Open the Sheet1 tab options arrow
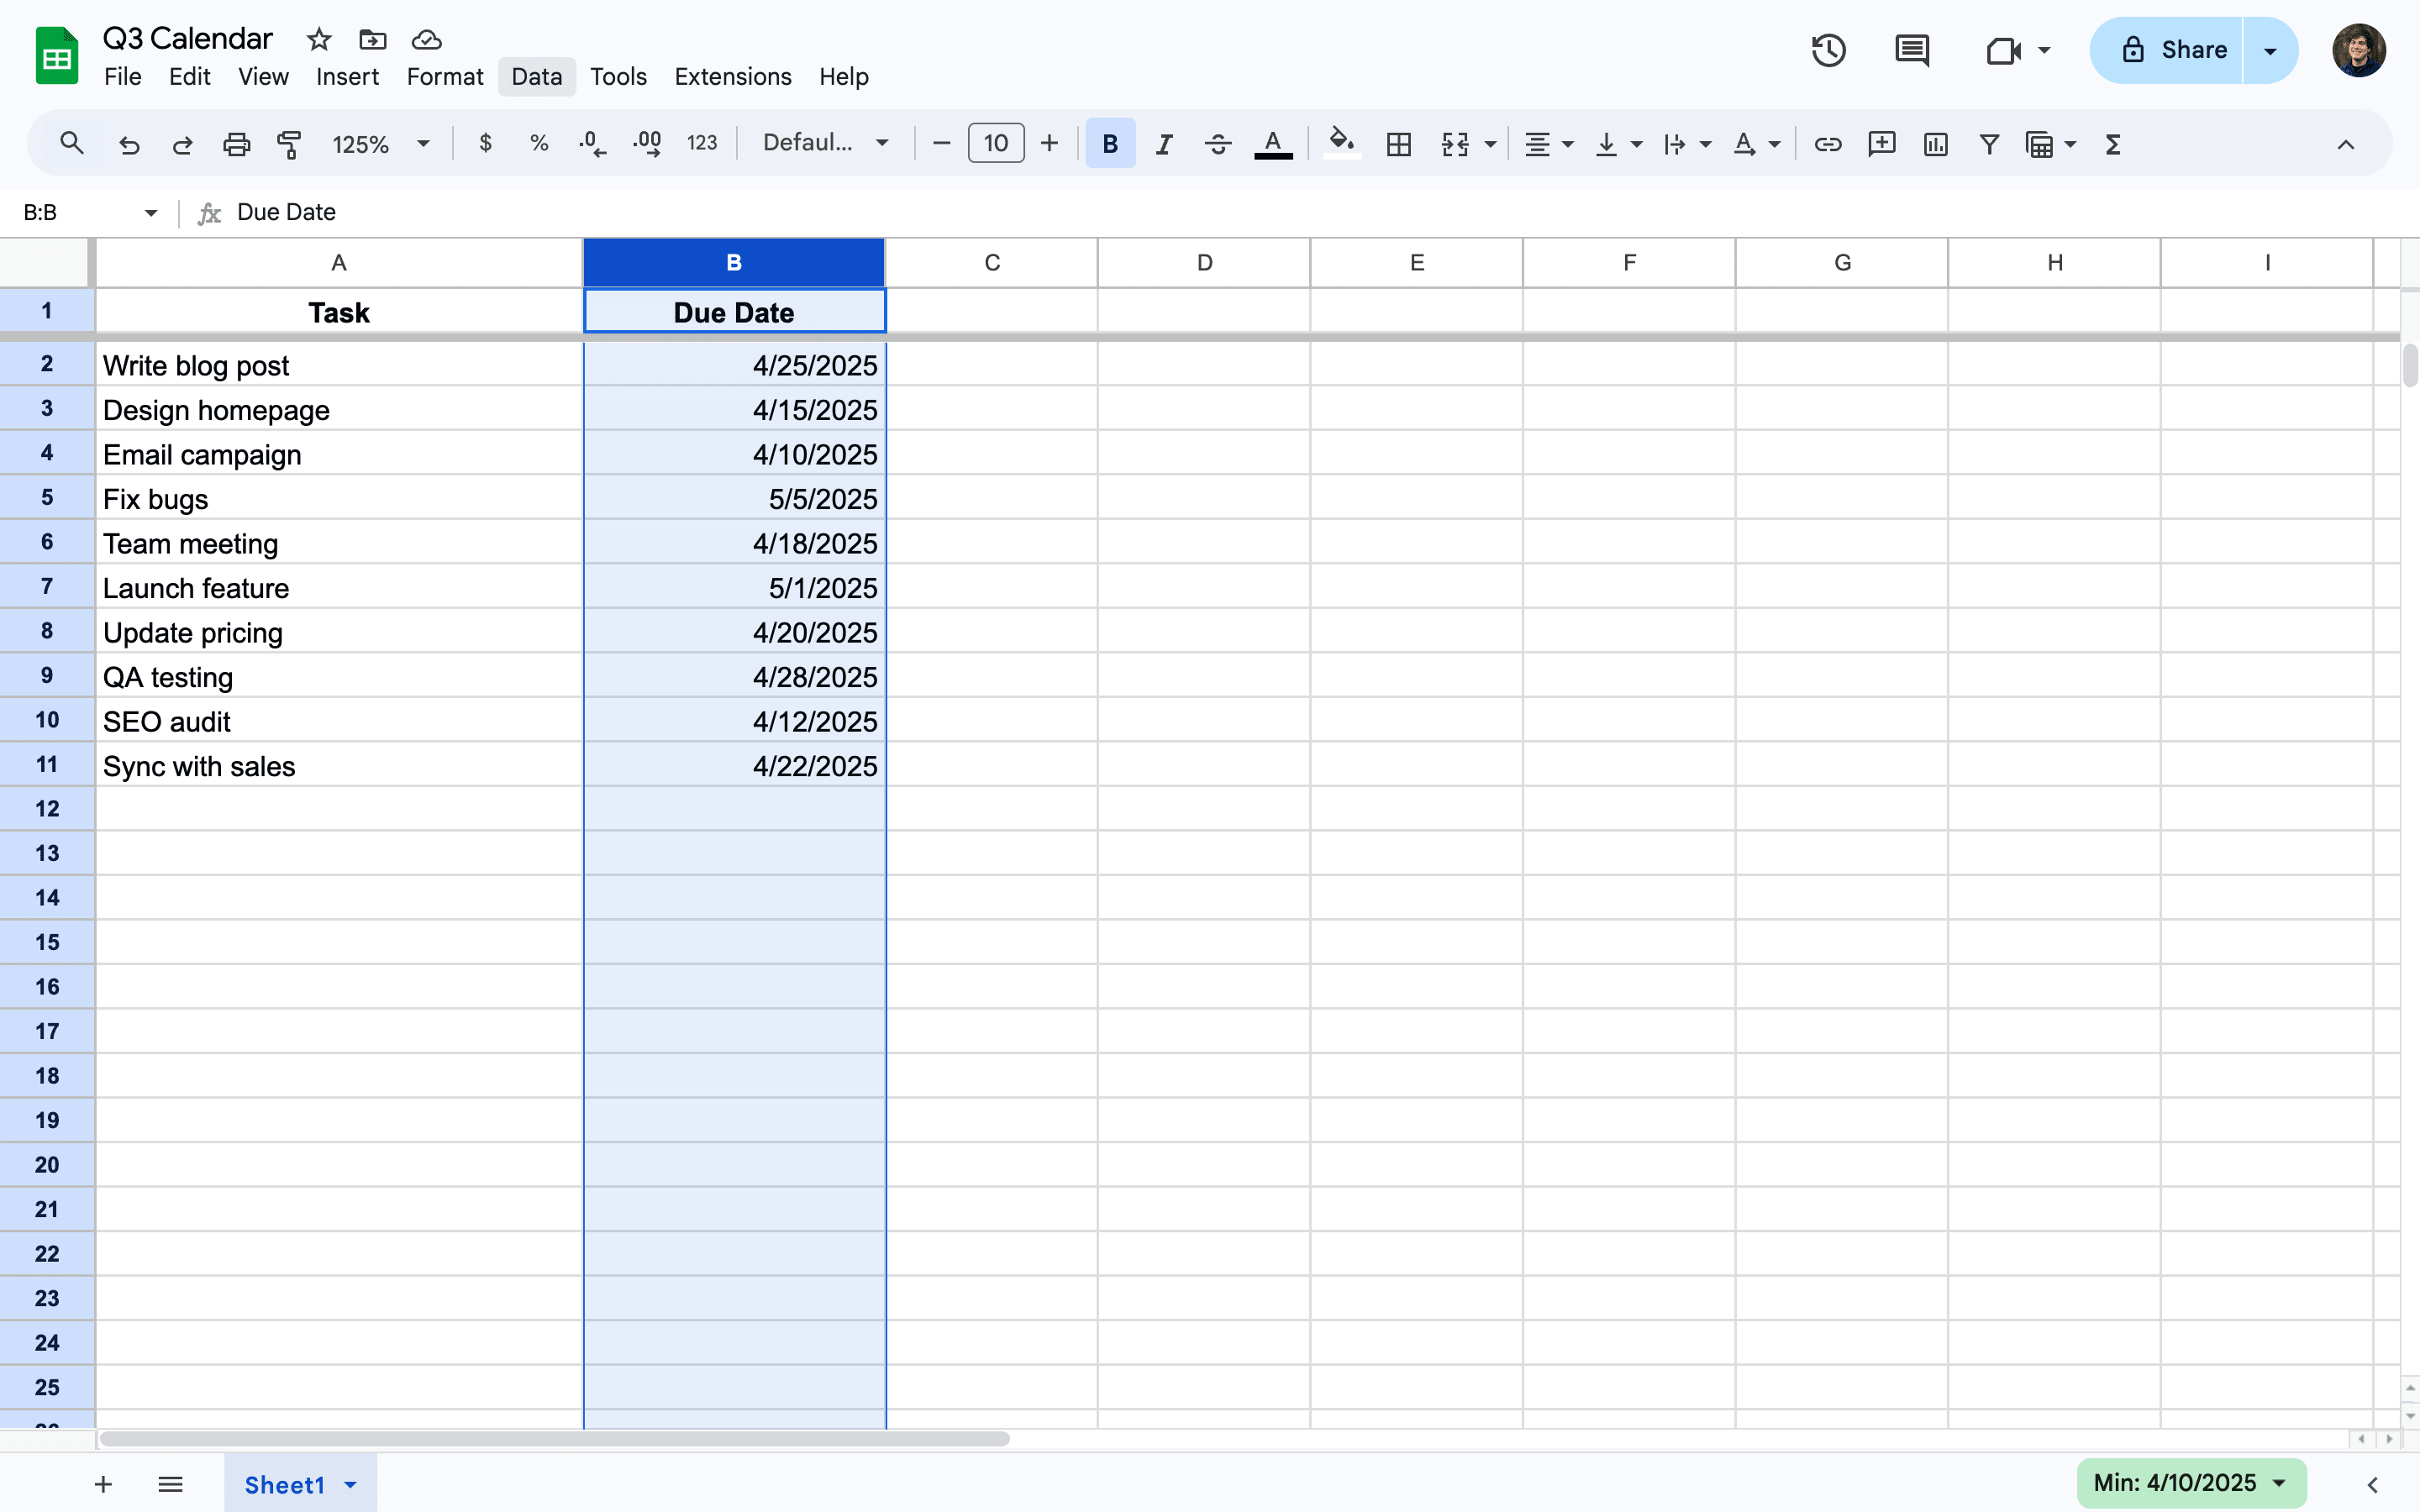 (x=350, y=1485)
